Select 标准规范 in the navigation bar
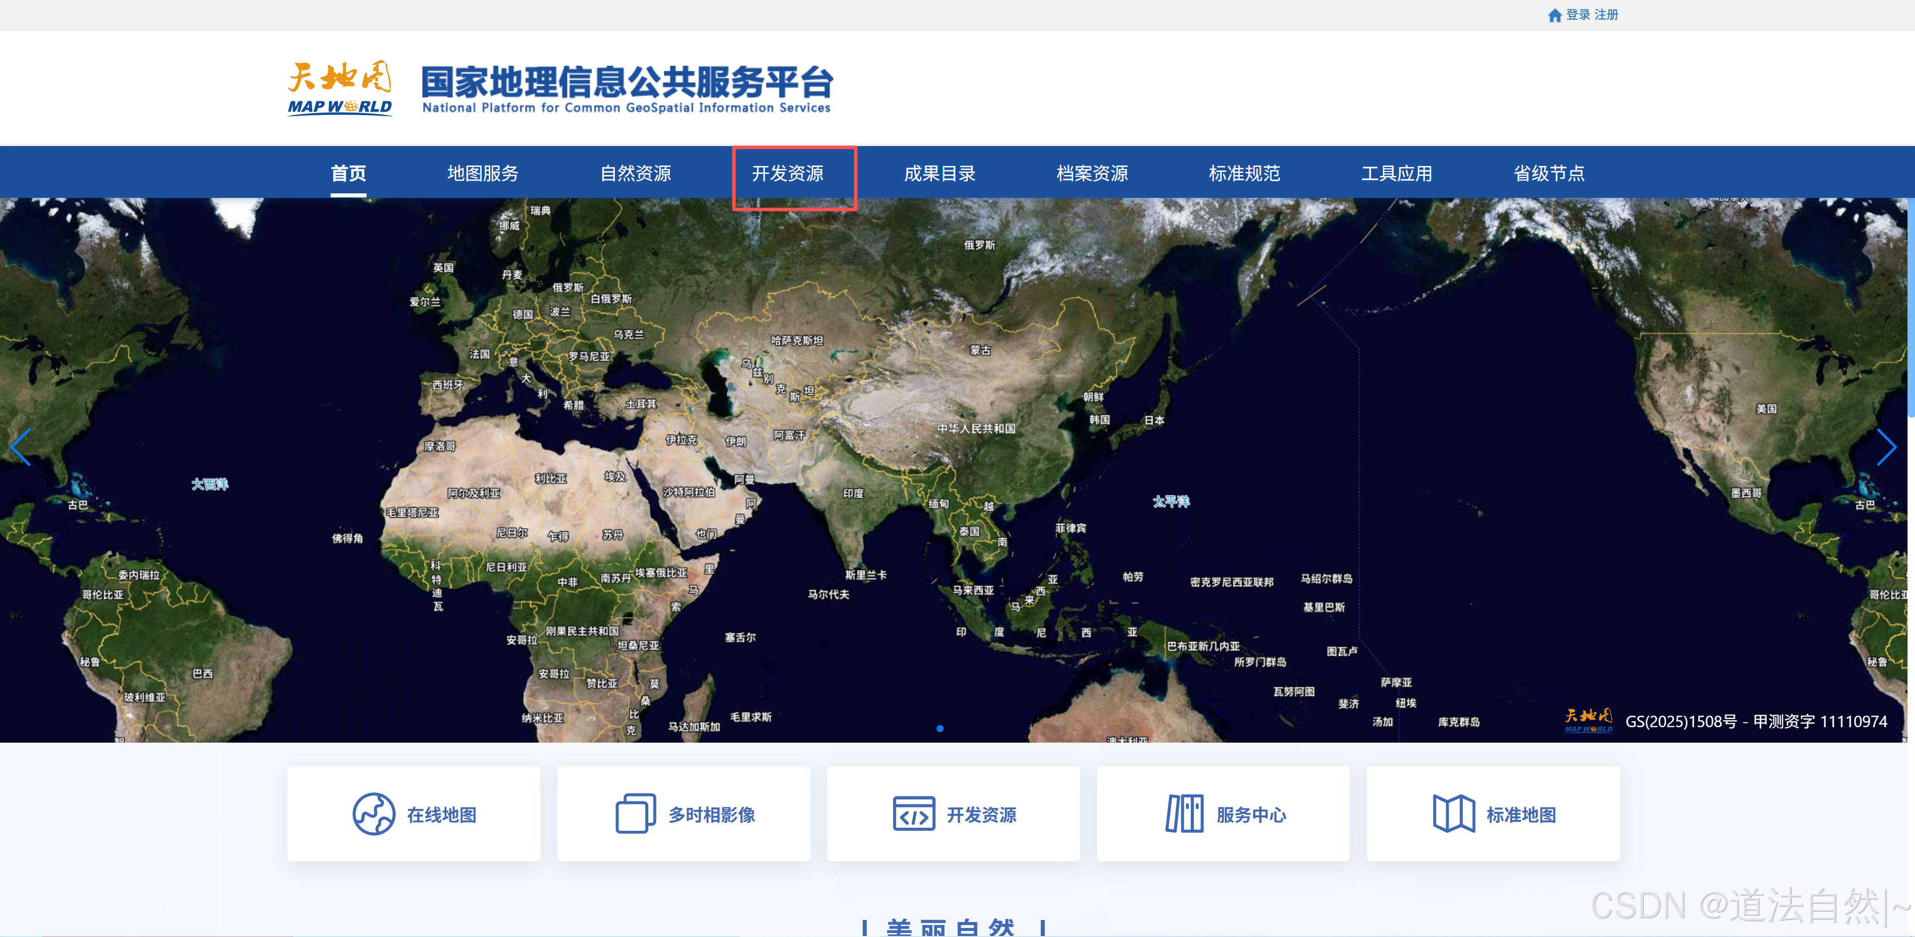This screenshot has width=1915, height=937. point(1244,173)
